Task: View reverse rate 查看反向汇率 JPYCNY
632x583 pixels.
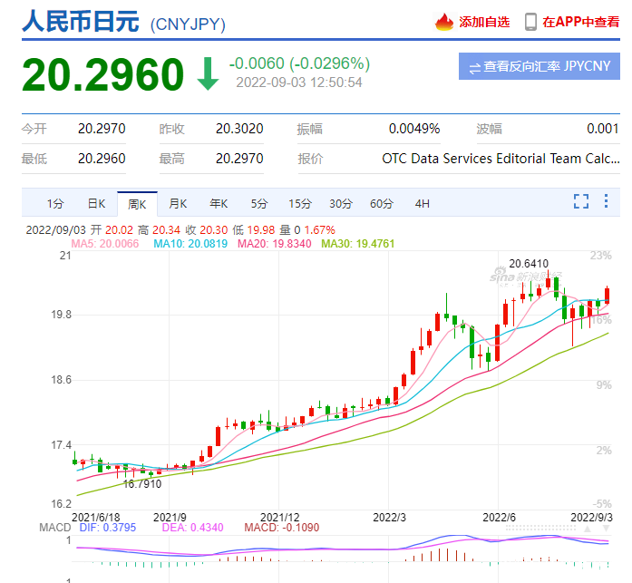Action: click(539, 66)
